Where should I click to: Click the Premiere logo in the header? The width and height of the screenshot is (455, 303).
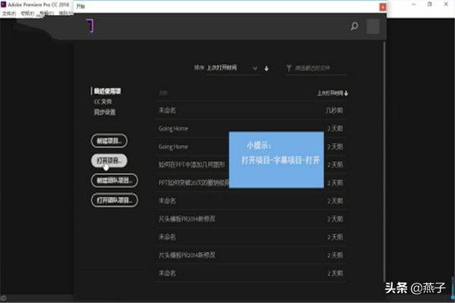tap(89, 27)
